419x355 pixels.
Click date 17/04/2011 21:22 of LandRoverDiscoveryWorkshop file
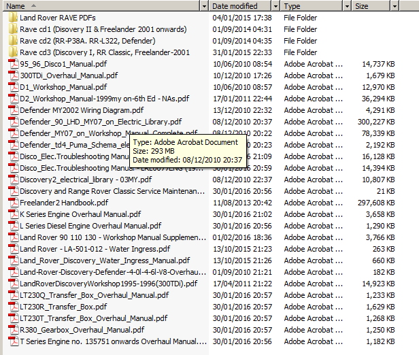click(x=242, y=284)
